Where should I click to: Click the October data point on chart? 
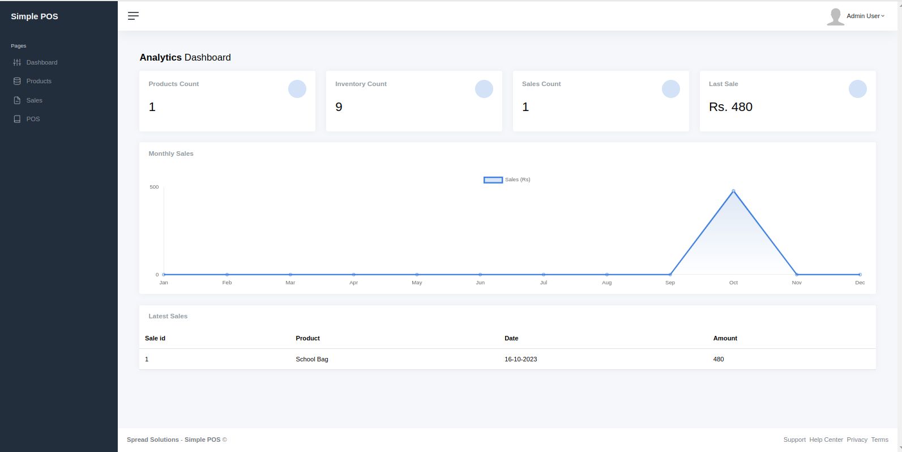click(733, 191)
